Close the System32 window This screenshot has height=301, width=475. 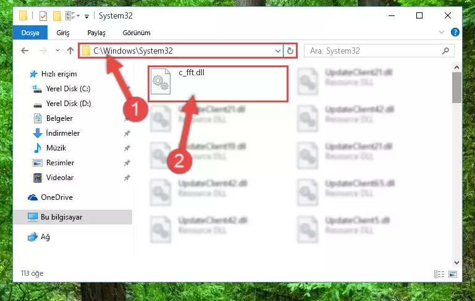[447, 15]
